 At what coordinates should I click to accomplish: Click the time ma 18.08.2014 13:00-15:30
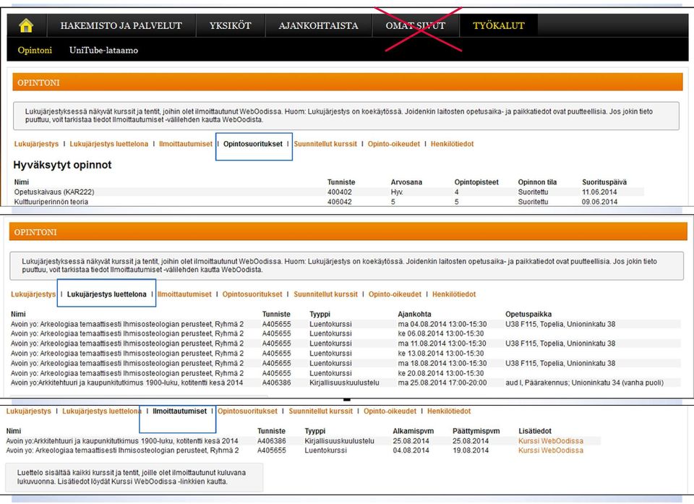(x=442, y=363)
